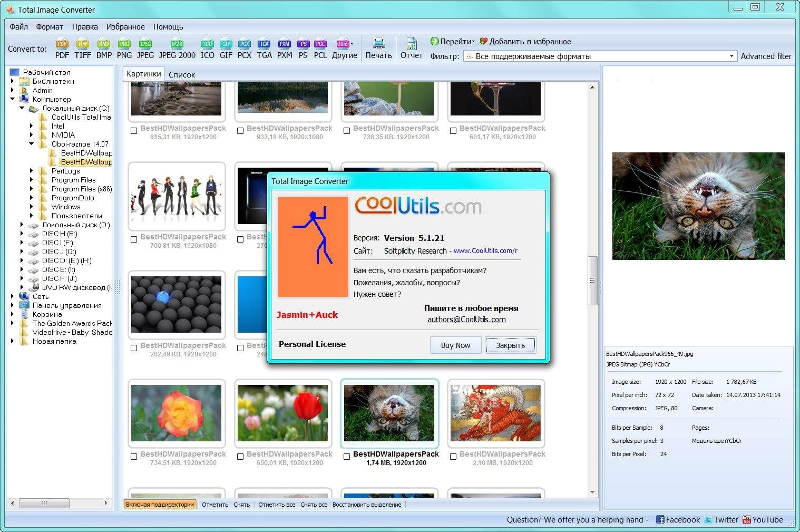Open the Помощь menu
This screenshot has height=532, width=800.
coord(168,26)
